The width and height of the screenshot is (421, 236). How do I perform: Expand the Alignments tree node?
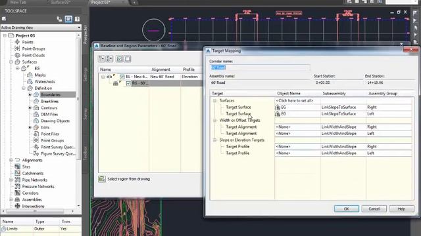[11, 160]
